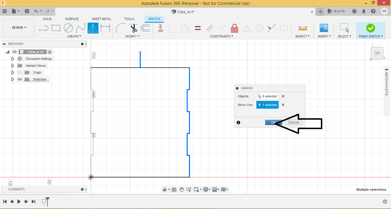Apply the Horizontal/Vertical constraint
Image resolution: width=391 pixels, height=209 pixels.
[x=161, y=28]
